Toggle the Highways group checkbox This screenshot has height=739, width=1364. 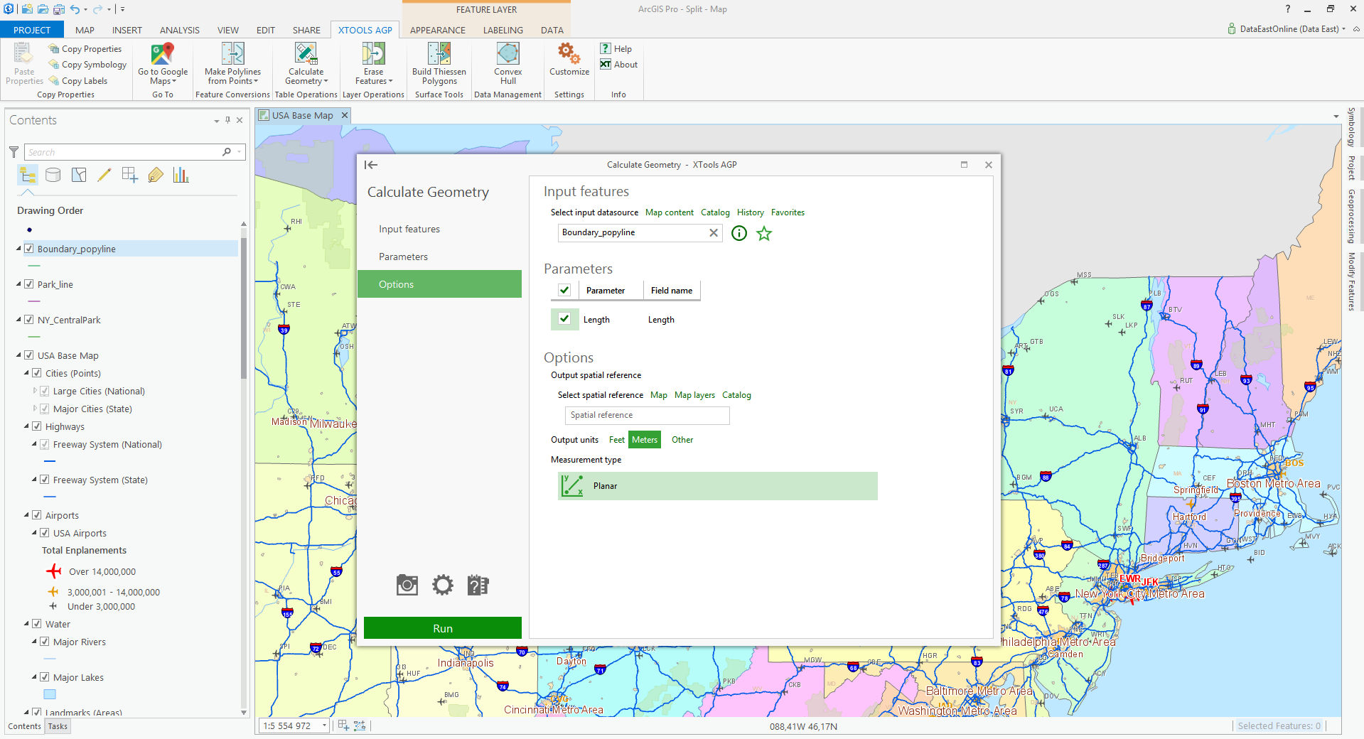coord(37,426)
